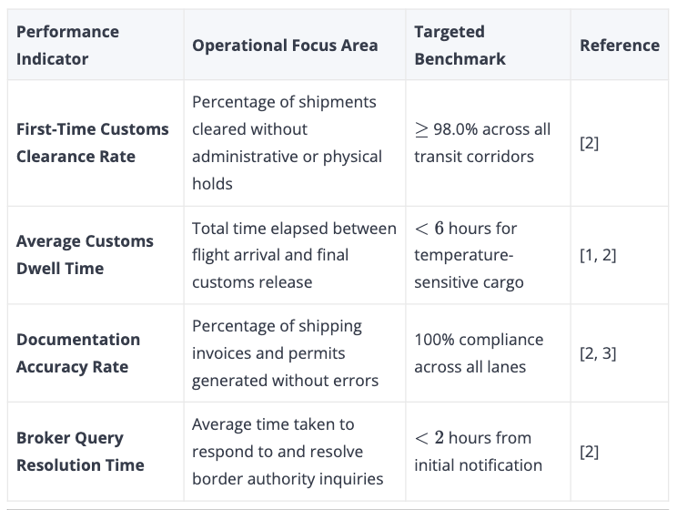
Task: Click border authority inquiries description text
Action: 288,451
